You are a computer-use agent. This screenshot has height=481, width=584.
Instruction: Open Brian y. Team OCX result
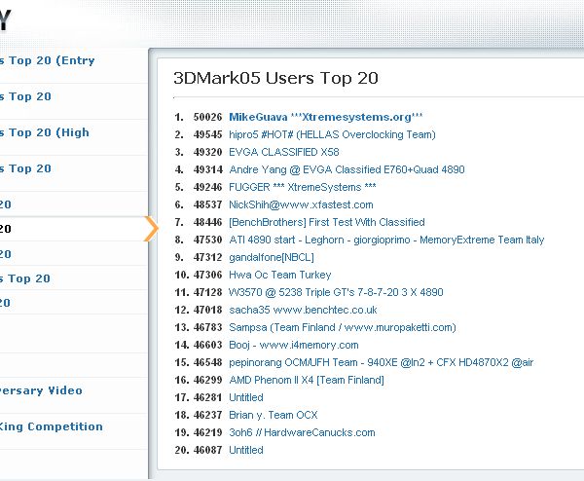273,415
